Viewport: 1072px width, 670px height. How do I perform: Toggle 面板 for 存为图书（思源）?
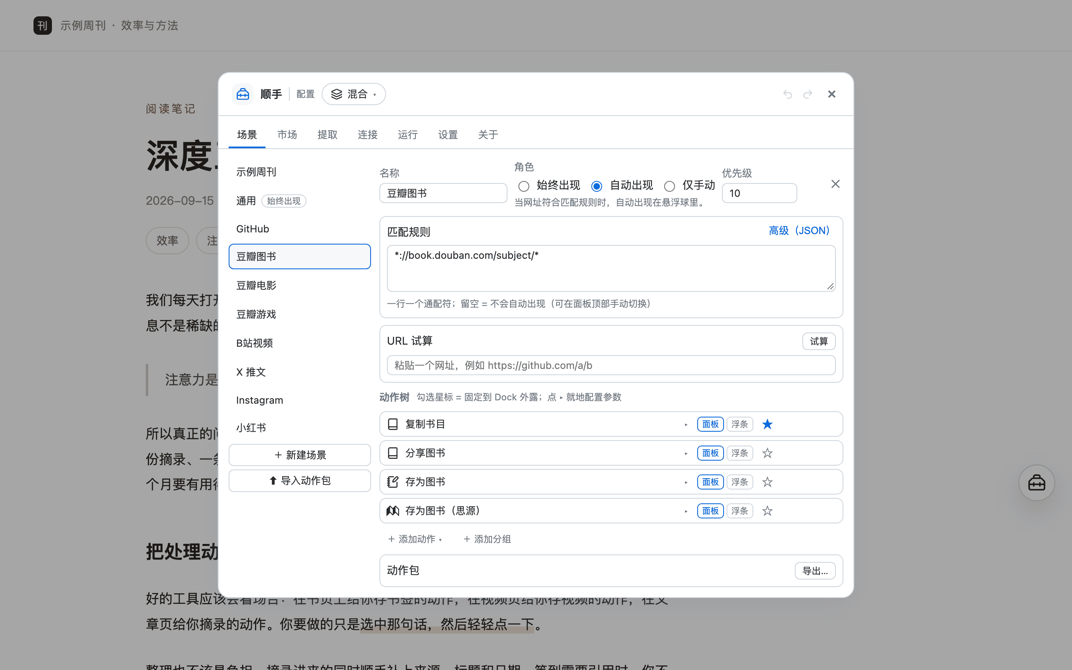(x=710, y=510)
